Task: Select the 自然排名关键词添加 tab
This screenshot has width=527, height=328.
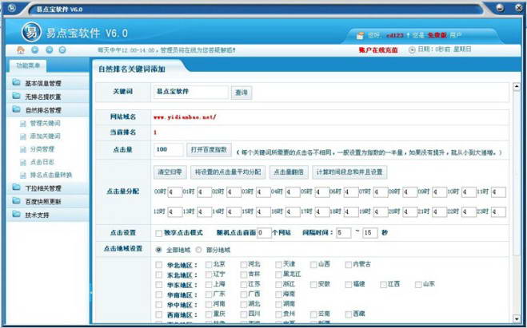Action: (x=132, y=69)
